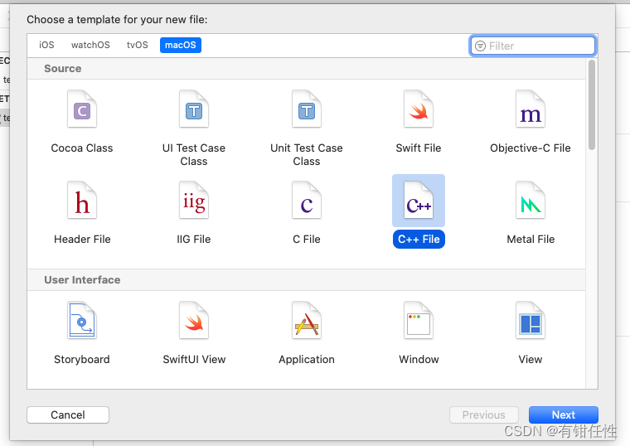
Task: Click the 'UI Test Case Class' label
Action: tap(194, 155)
